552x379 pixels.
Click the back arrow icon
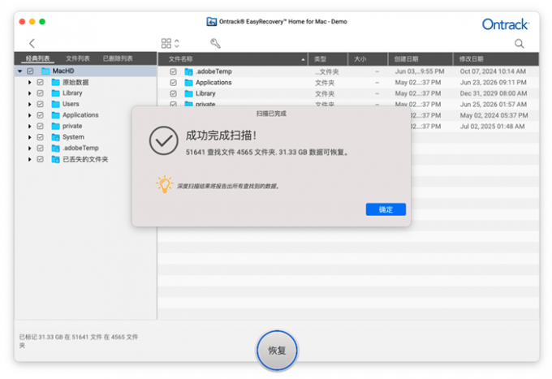pos(32,43)
